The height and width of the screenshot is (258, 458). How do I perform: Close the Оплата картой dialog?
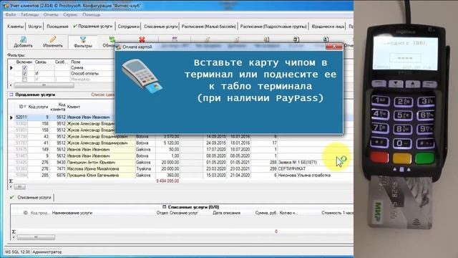(x=334, y=47)
